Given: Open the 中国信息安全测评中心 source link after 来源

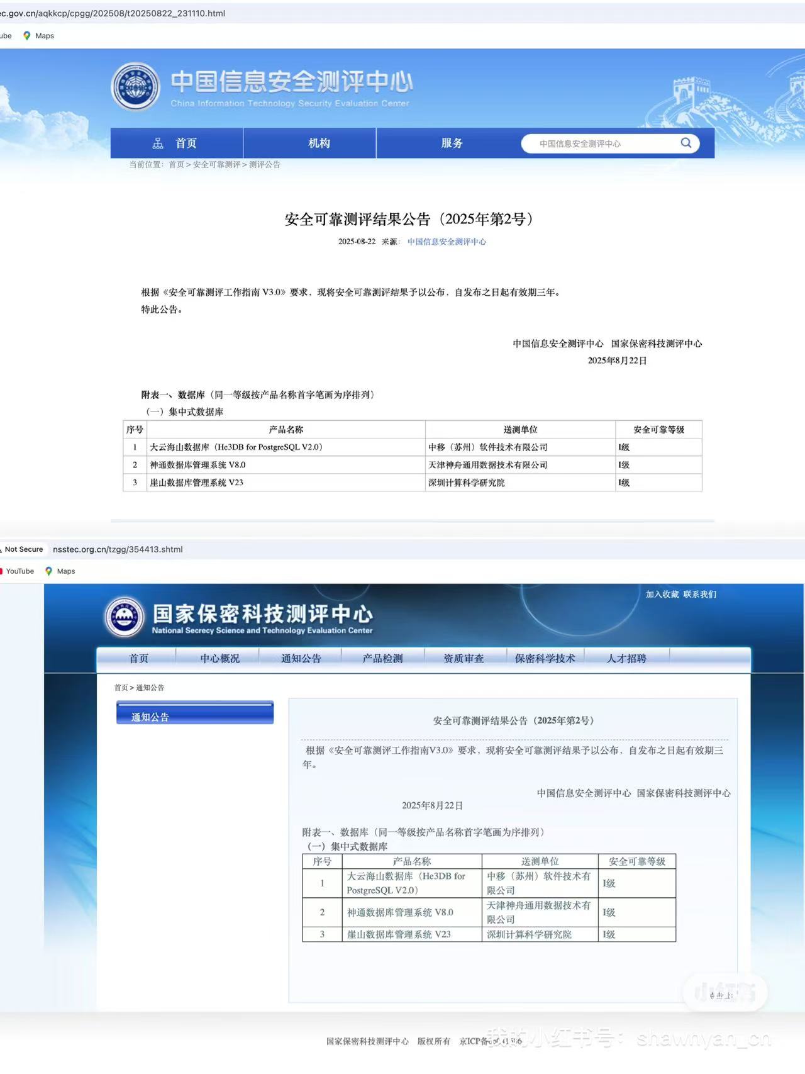Looking at the screenshot, I should (x=447, y=242).
